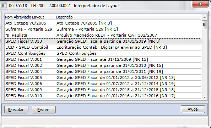Click the Nom Abreviado Layout column header
This screenshot has width=211, height=128.
(x=30, y=17)
